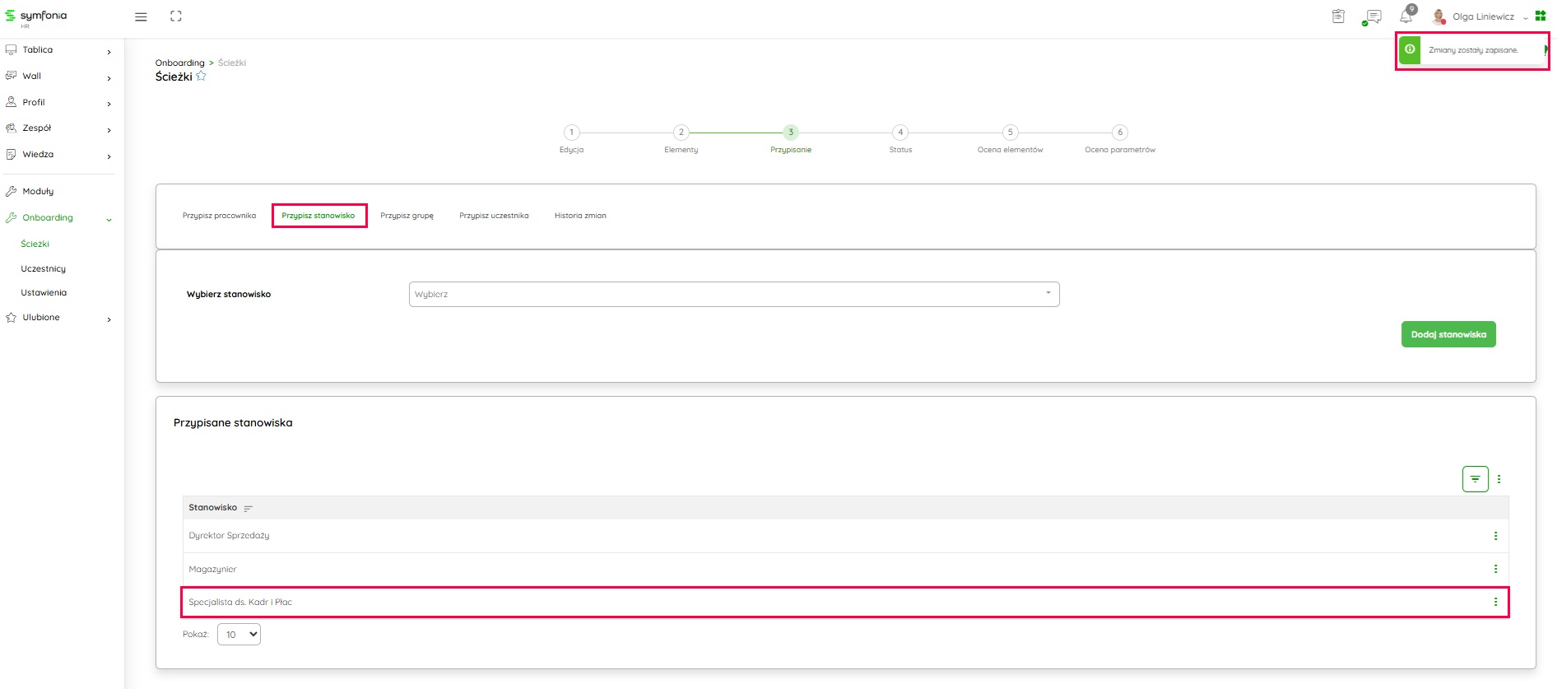Viewport: 1557px width, 689px height.
Task: Go to step 4 Status
Action: (900, 133)
